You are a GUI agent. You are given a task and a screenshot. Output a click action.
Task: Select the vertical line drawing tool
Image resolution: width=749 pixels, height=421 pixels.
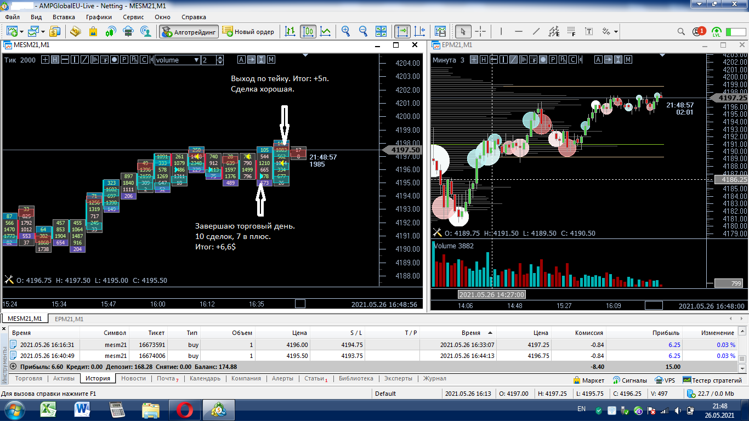click(501, 31)
